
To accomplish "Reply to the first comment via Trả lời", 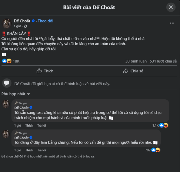I will tap(42, 125).
